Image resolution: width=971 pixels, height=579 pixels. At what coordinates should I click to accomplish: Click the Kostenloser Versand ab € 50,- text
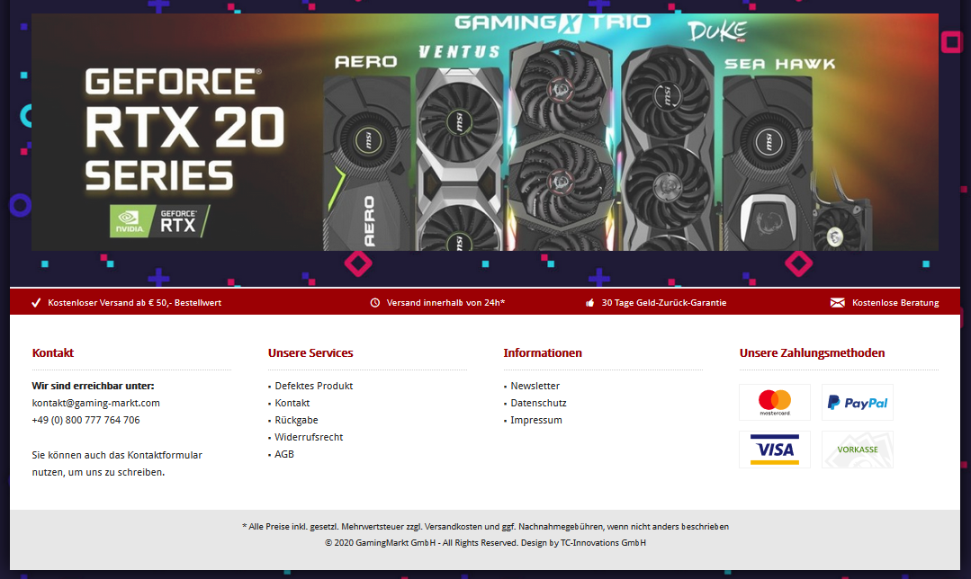tap(134, 302)
